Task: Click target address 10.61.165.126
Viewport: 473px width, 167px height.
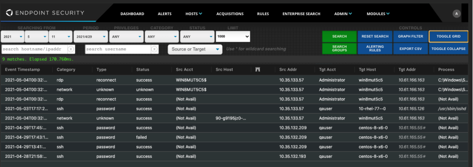Action: point(412,109)
